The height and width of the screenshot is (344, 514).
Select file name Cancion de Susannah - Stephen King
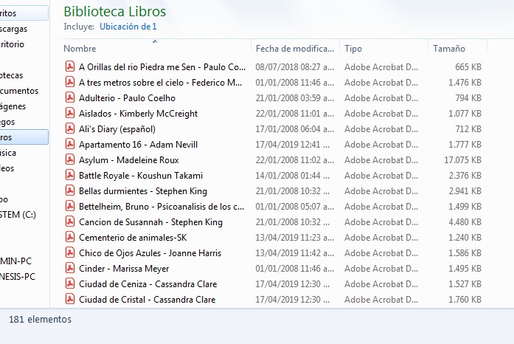point(150,222)
